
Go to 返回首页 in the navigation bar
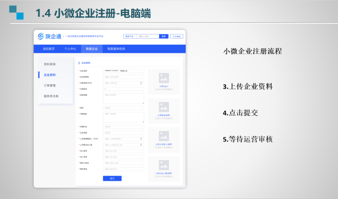(x=49, y=49)
